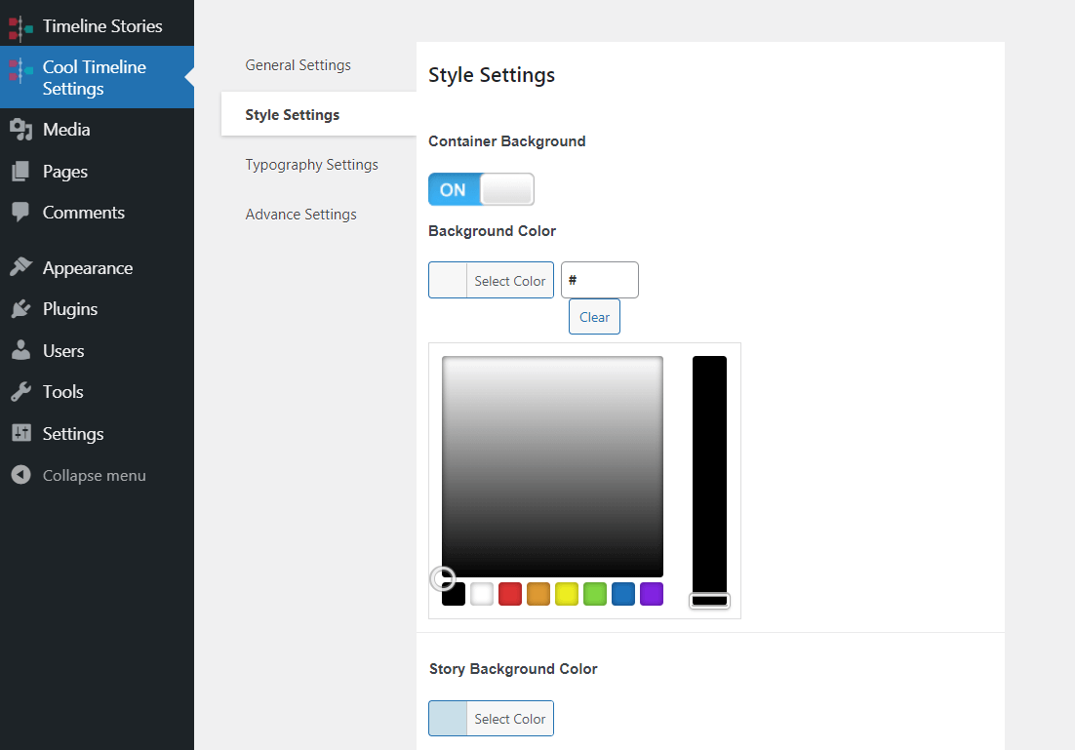Image resolution: width=1075 pixels, height=750 pixels.
Task: Click the vertical color strip slider handle
Action: tap(709, 601)
